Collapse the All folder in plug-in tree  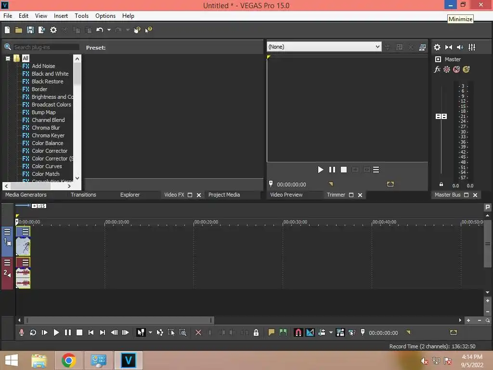tap(8, 58)
